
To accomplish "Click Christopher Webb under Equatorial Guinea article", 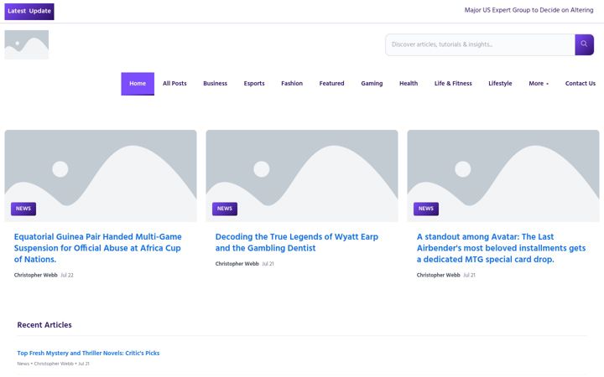I will (x=35, y=275).
